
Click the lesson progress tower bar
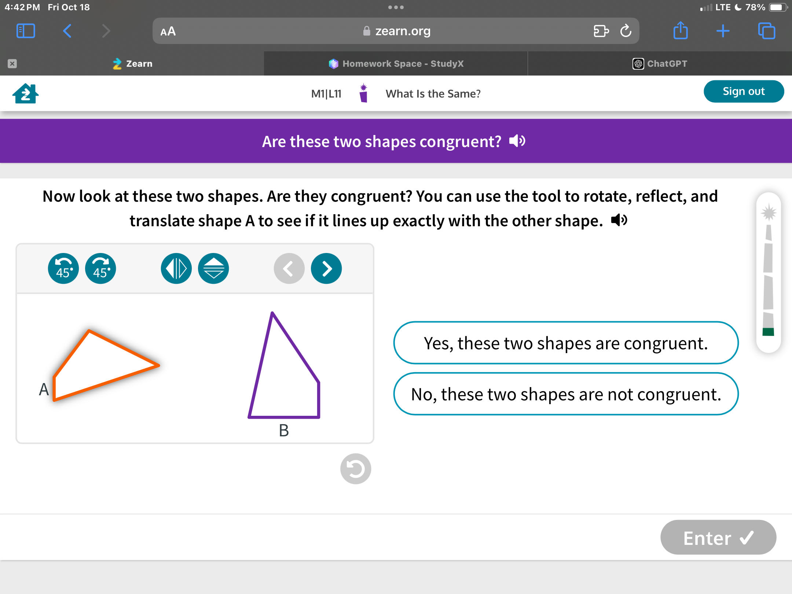click(768, 272)
